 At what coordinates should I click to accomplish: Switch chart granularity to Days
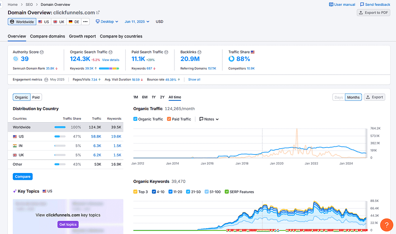[x=339, y=97]
